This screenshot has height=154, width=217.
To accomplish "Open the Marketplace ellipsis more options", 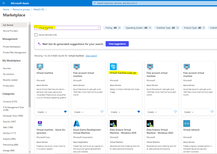I will tap(30, 15).
